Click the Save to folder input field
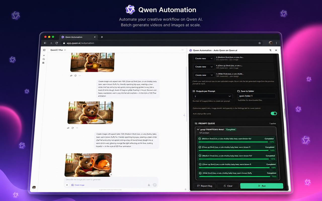The image size is (322, 201). tap(257, 96)
